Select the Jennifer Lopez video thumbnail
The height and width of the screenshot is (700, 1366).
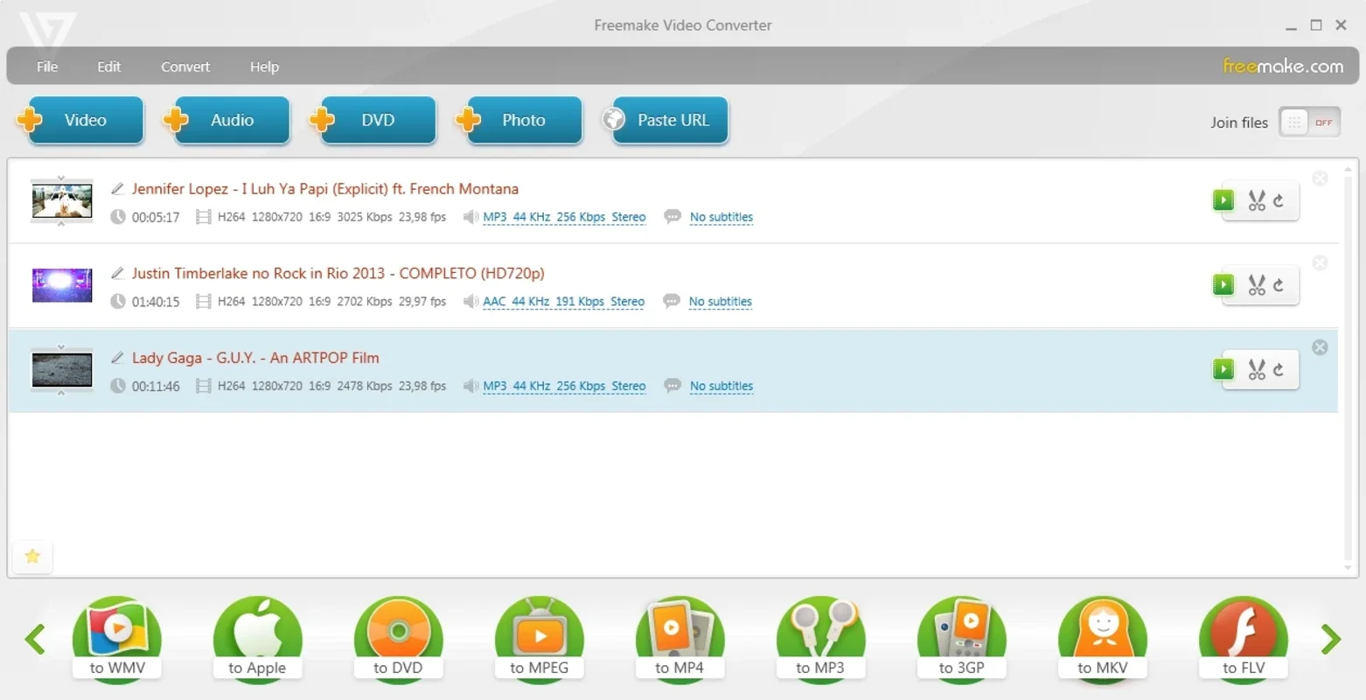[x=62, y=201]
